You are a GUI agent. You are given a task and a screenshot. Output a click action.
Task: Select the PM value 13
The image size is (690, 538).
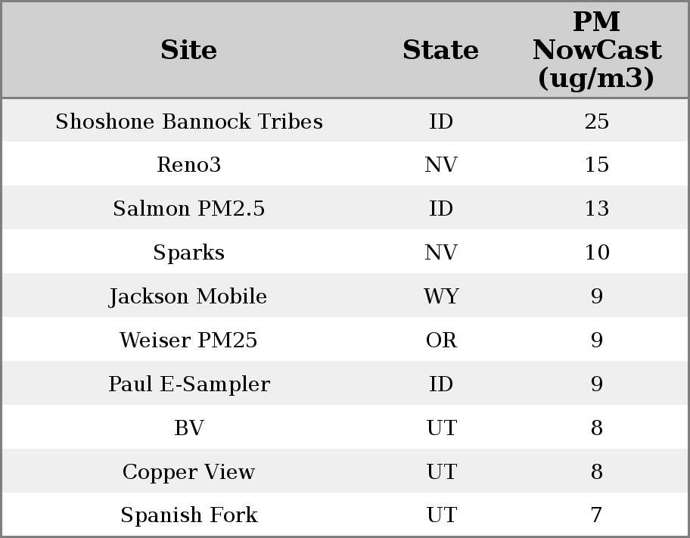pyautogui.click(x=596, y=209)
